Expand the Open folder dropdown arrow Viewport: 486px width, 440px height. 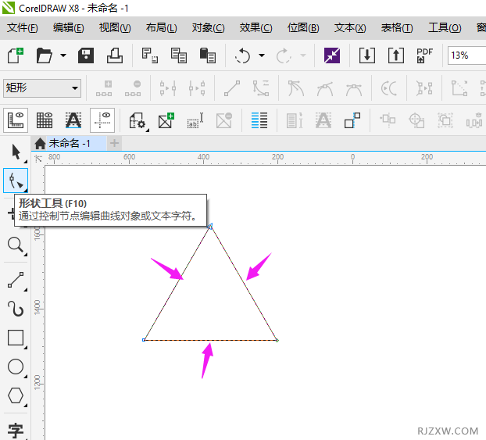[x=63, y=56]
